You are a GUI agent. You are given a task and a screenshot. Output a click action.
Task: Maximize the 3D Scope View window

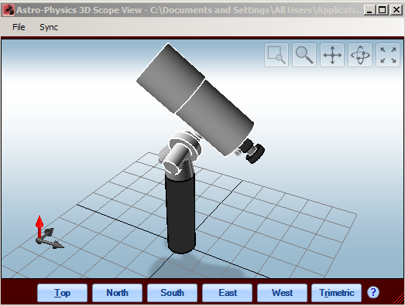382,10
